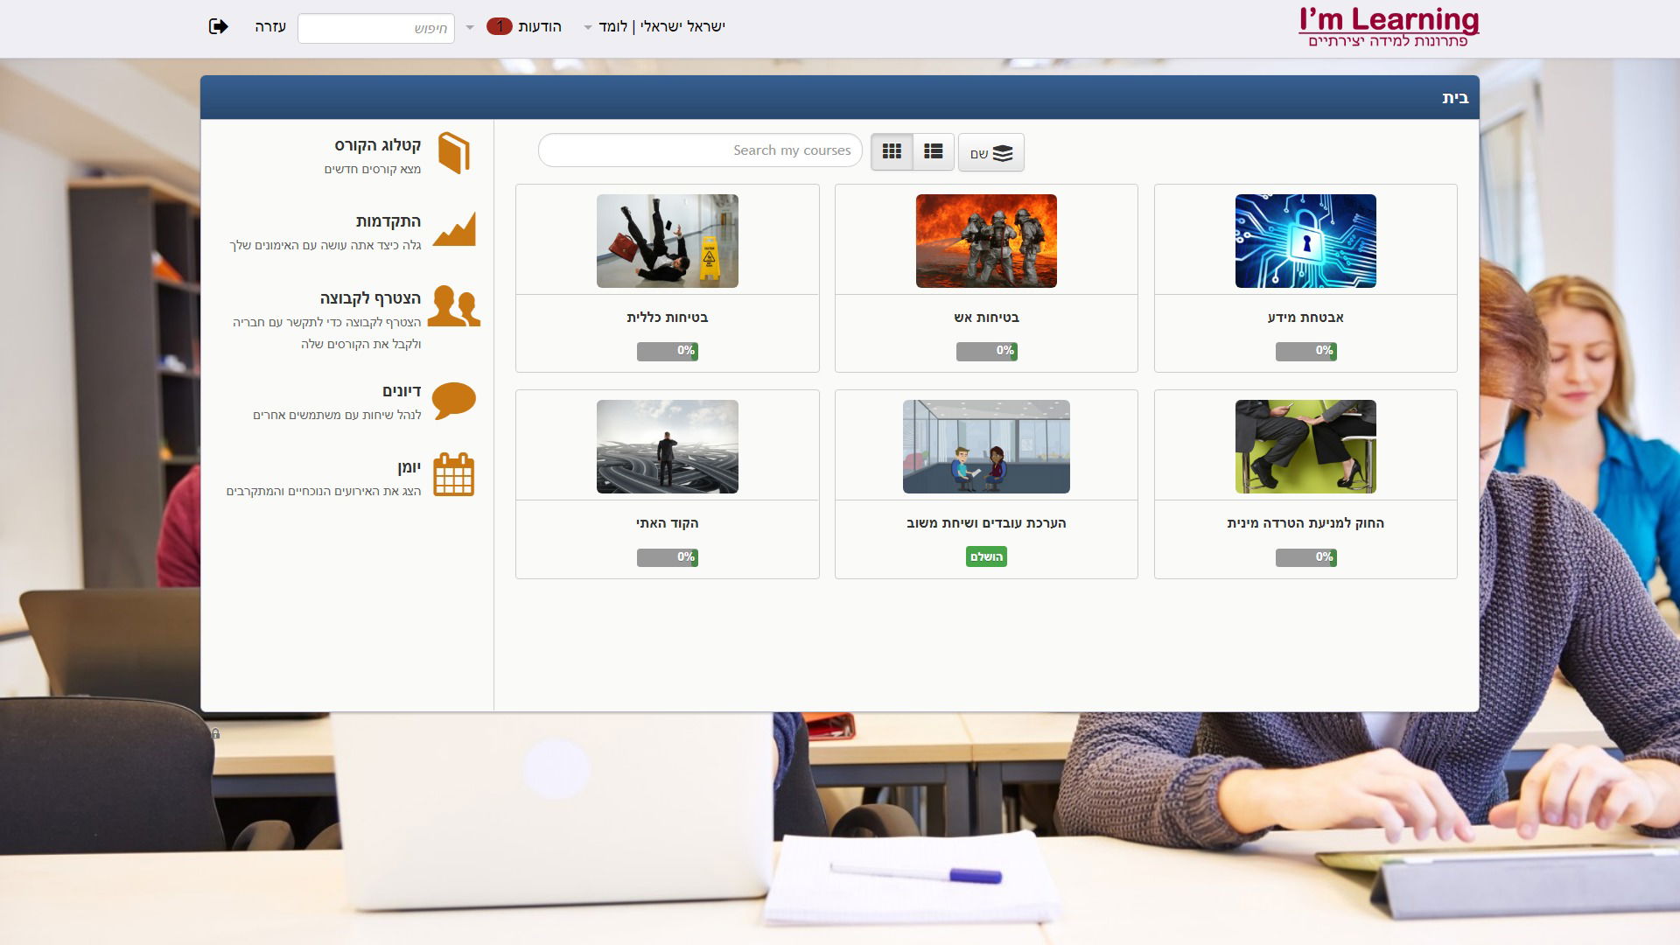Open the sort by name dropdown
Screen dimensions: 1680x945
[990, 153]
